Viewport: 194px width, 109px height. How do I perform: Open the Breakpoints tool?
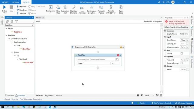[x=51, y=9]
